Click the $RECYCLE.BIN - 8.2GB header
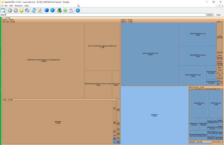Viewport: 224px width, 145px height. click(x=206, y=87)
